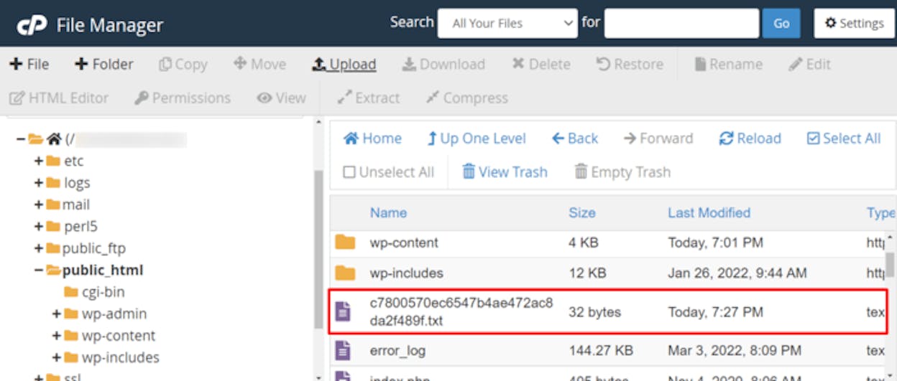Tick Select All checkbox
The width and height of the screenshot is (897, 381).
[844, 138]
